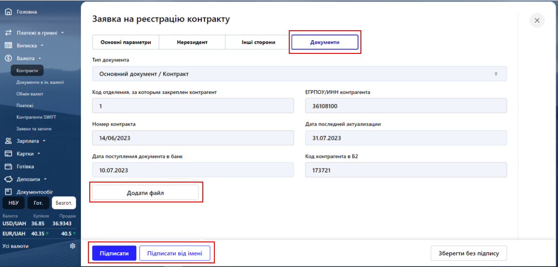
Task: Click the Валюта dollar icon
Action: pyautogui.click(x=8, y=59)
